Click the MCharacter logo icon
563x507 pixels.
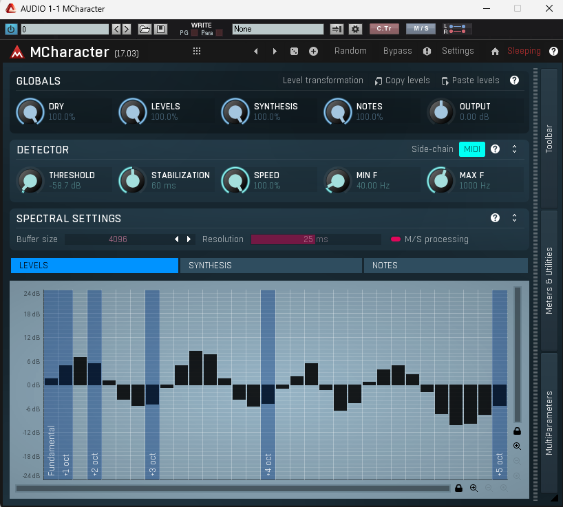[17, 52]
